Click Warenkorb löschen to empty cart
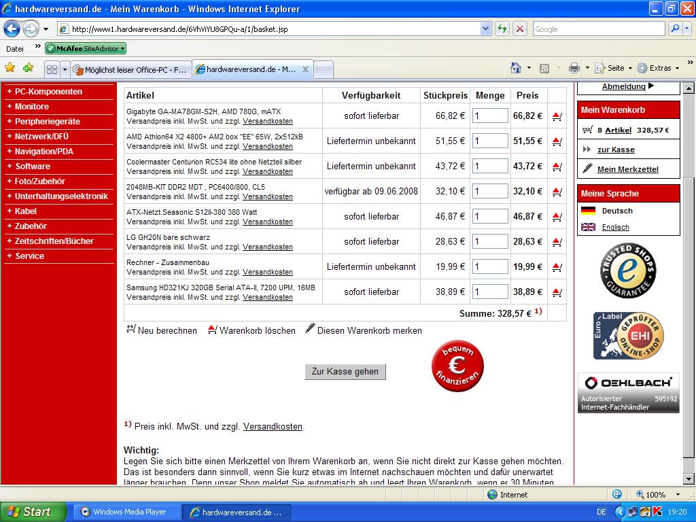This screenshot has width=696, height=522. [251, 330]
